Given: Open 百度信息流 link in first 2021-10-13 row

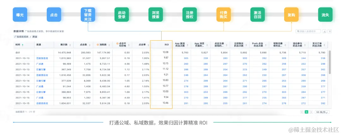Looking at the screenshot, I should [42, 58].
